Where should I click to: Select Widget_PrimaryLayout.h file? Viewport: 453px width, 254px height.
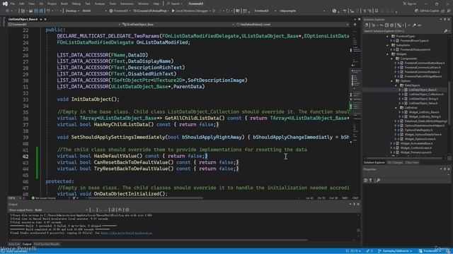point(415,152)
